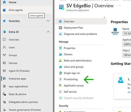Click the Overview info icon in sidebar
This screenshot has height=112, width=131.
point(4,39)
